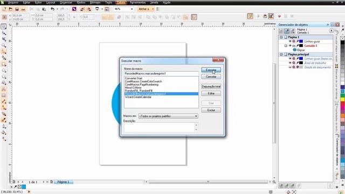Click the Executar button
The width and height of the screenshot is (345, 194).
pos(211,70)
